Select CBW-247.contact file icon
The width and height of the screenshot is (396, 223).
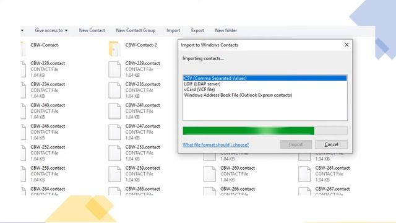114,132
